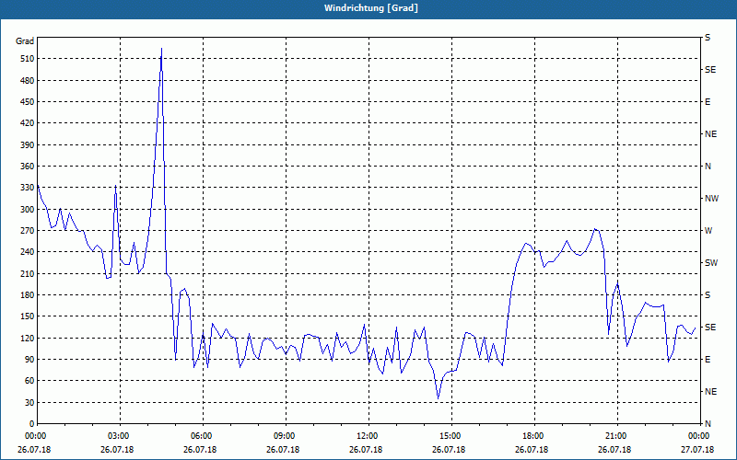Viewport: 737px width, 460px height.
Task: Click the '180' left axis label
Action: pos(28,295)
